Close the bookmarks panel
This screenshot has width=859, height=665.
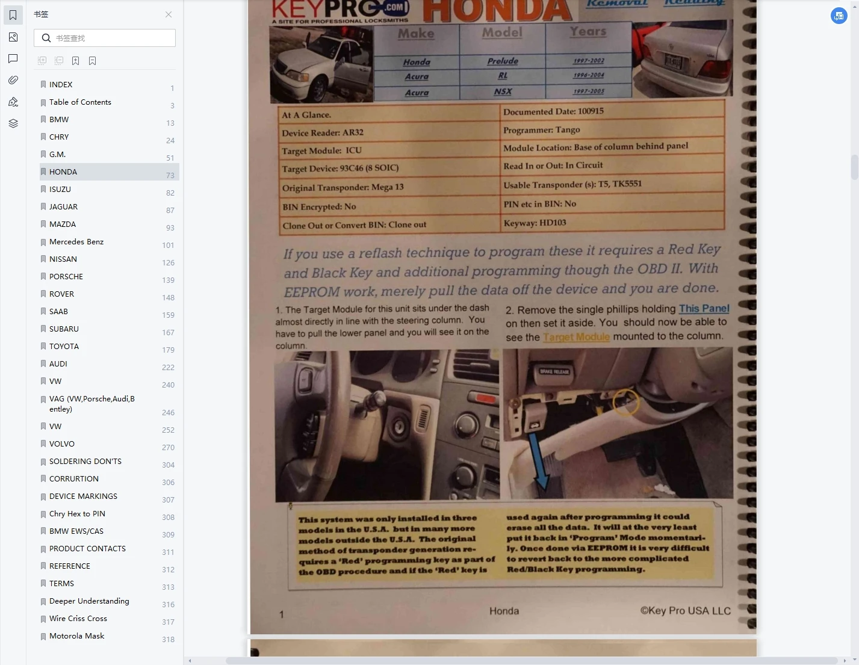(x=169, y=14)
